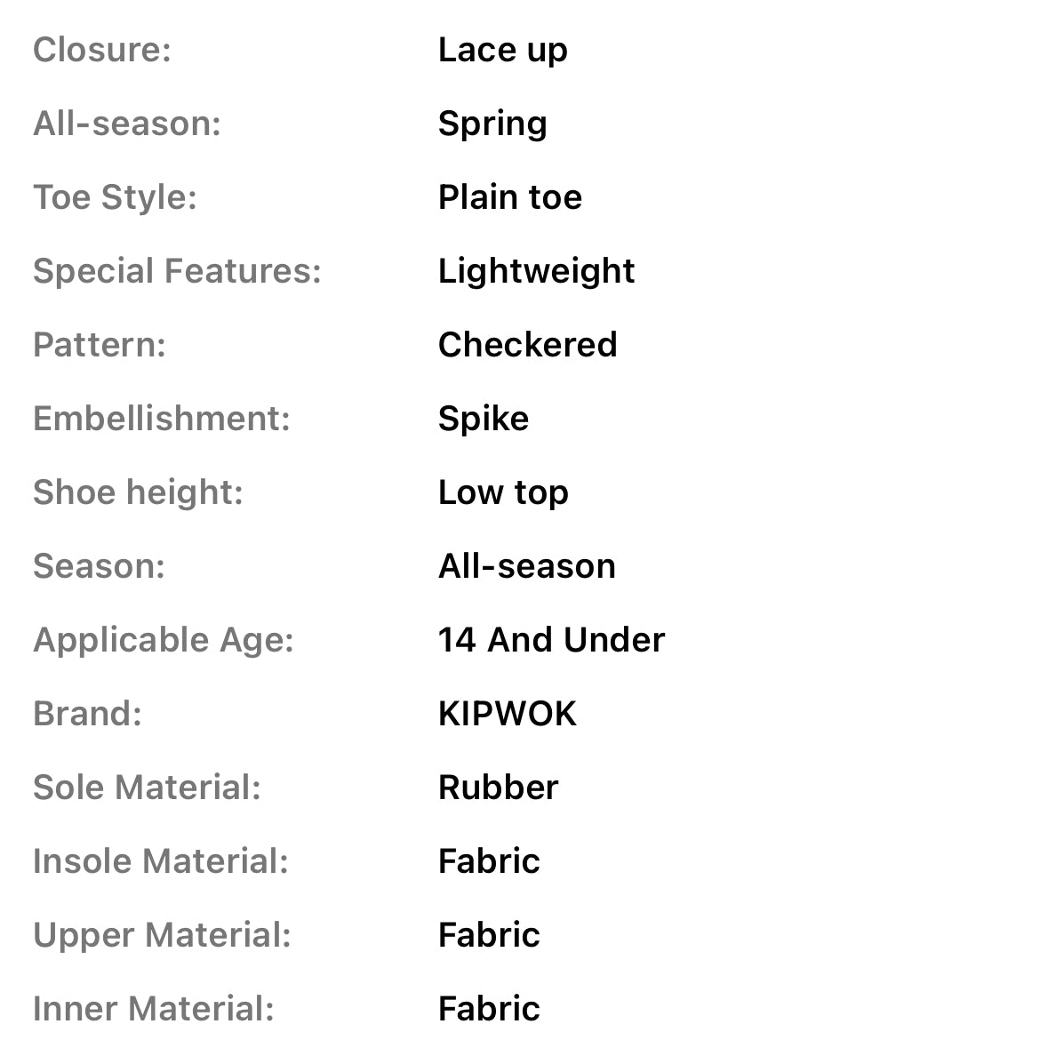Click the Spring value text

492,124
